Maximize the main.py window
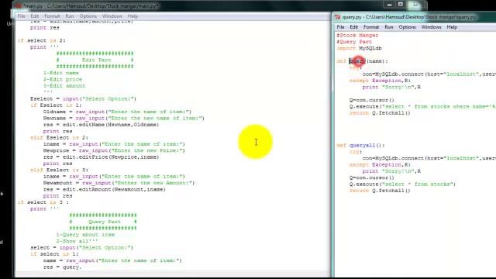The image size is (496, 279). click(x=401, y=5)
